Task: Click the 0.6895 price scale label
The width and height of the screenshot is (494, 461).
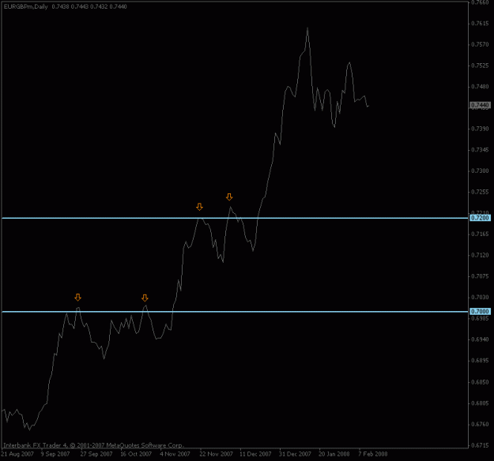Action: coord(480,361)
